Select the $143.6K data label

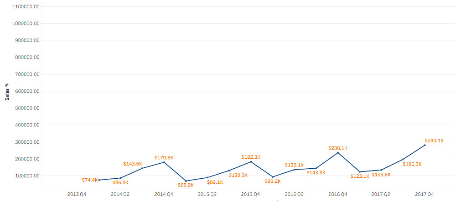[x=133, y=164]
